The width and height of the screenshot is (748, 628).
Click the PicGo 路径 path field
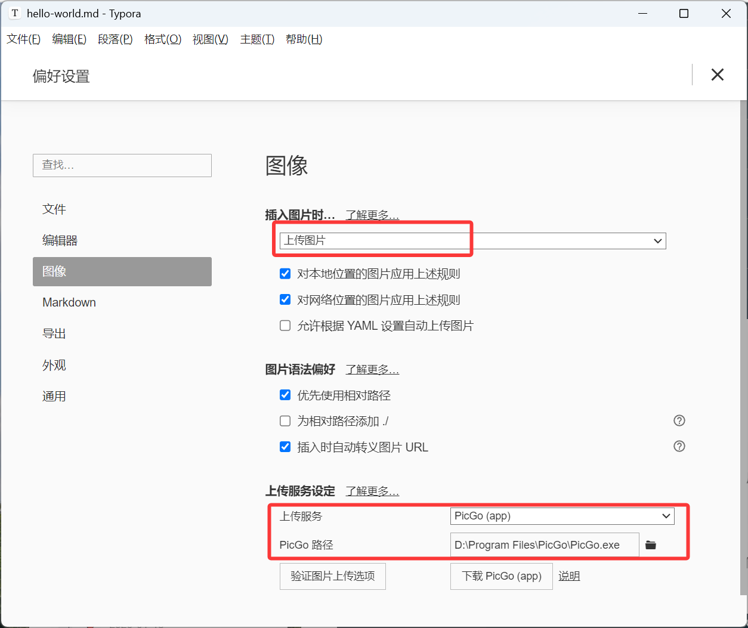[x=545, y=545]
